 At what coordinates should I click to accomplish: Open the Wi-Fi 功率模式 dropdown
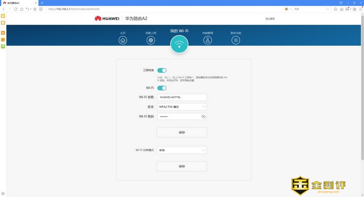point(182,150)
